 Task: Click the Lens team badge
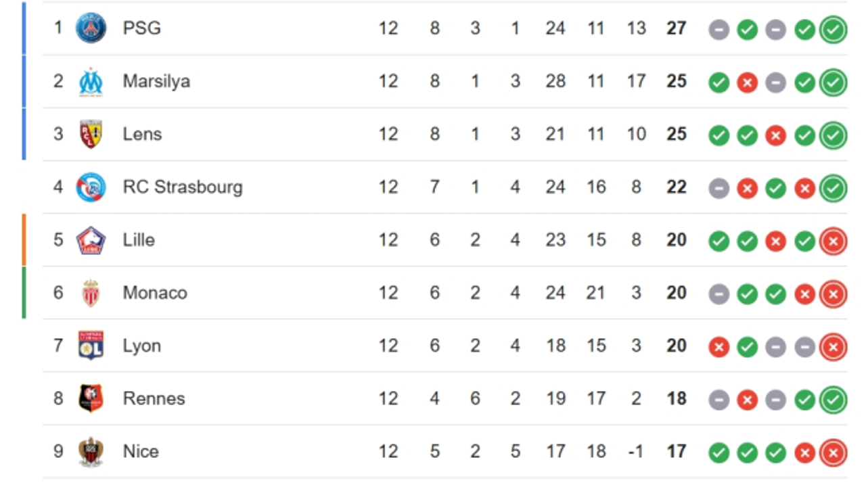[x=91, y=134]
